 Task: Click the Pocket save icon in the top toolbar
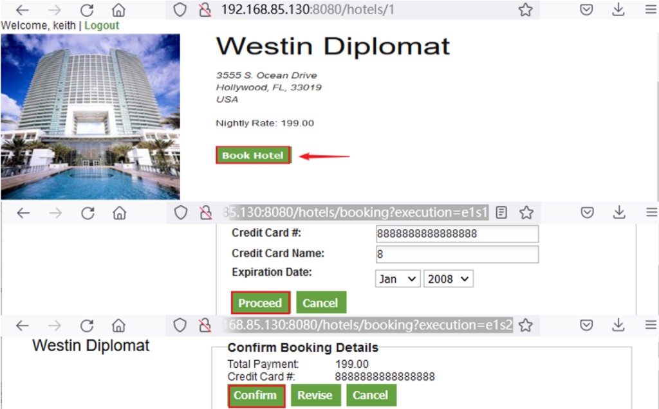click(586, 10)
